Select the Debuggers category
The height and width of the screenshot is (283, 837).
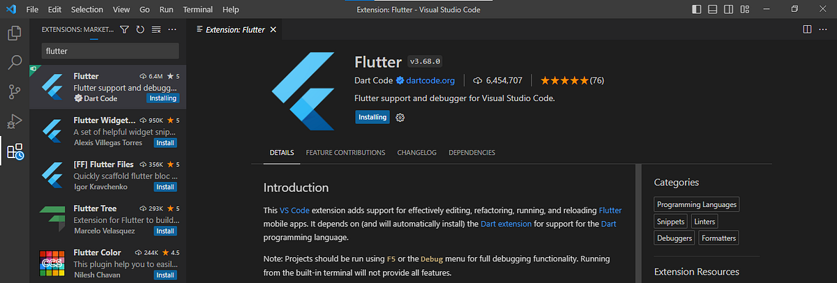[x=674, y=238]
